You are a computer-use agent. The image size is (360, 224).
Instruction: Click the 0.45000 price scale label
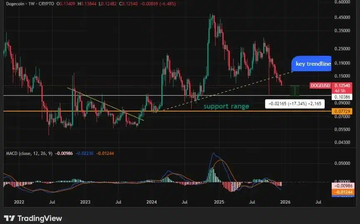click(x=343, y=17)
